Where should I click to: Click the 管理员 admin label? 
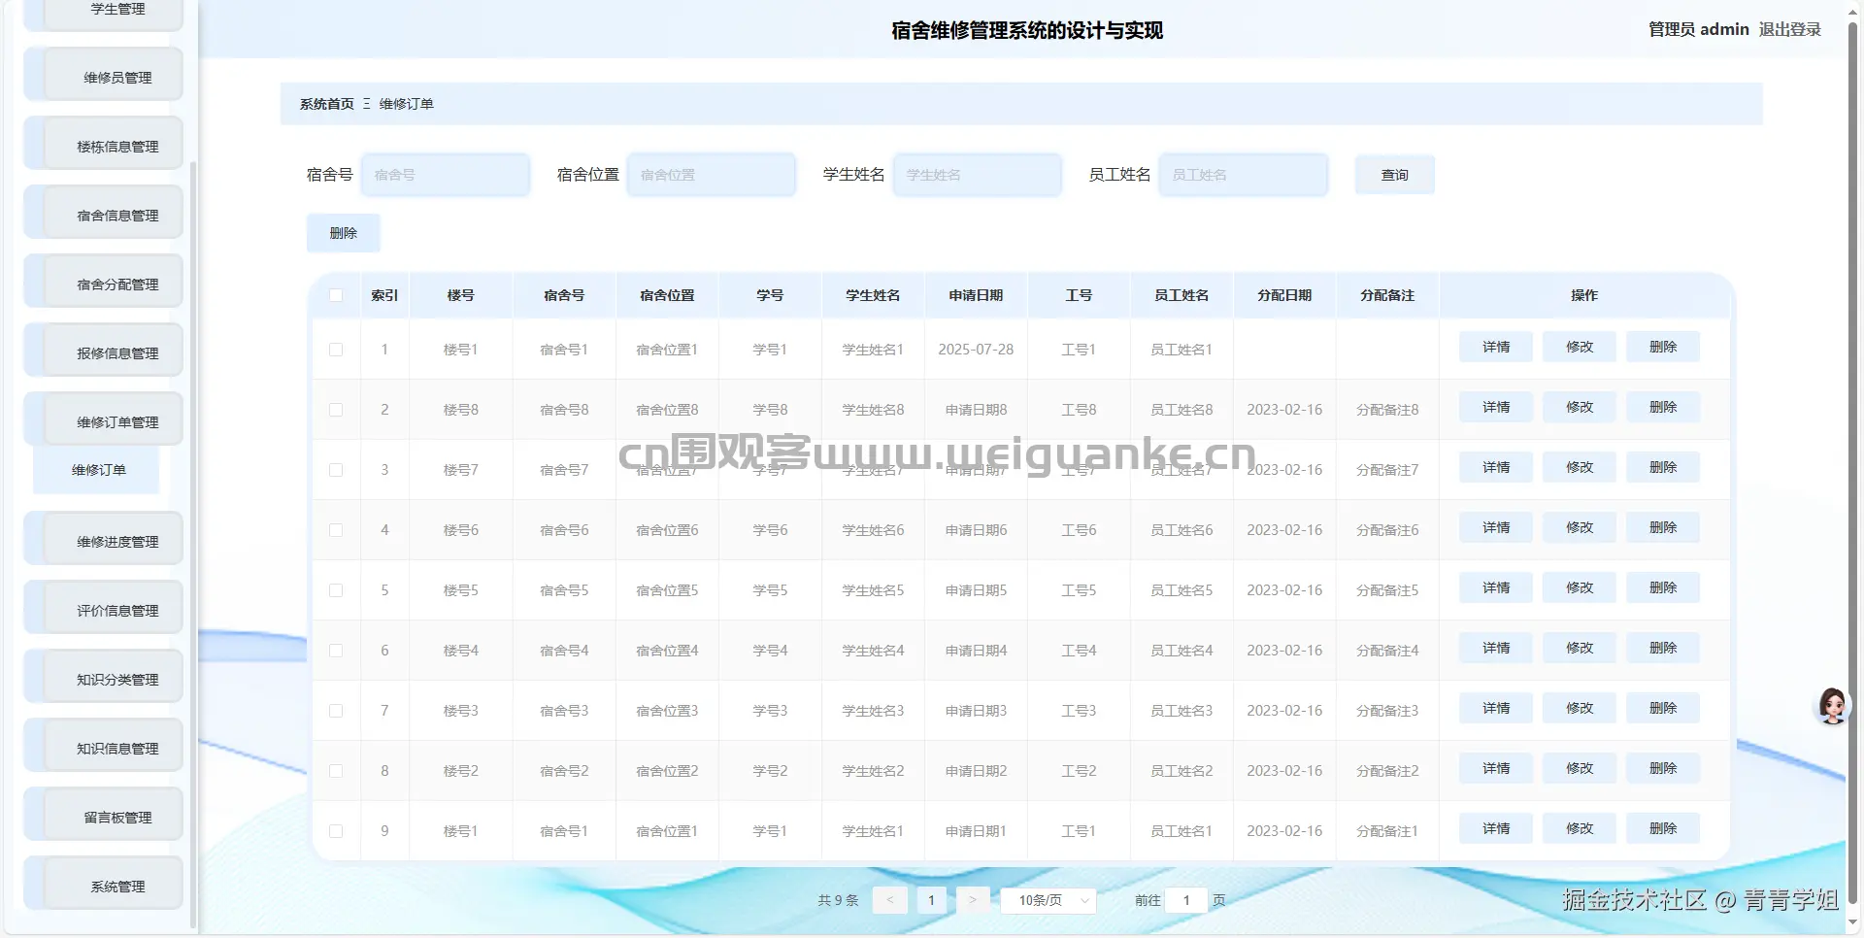tap(1698, 29)
